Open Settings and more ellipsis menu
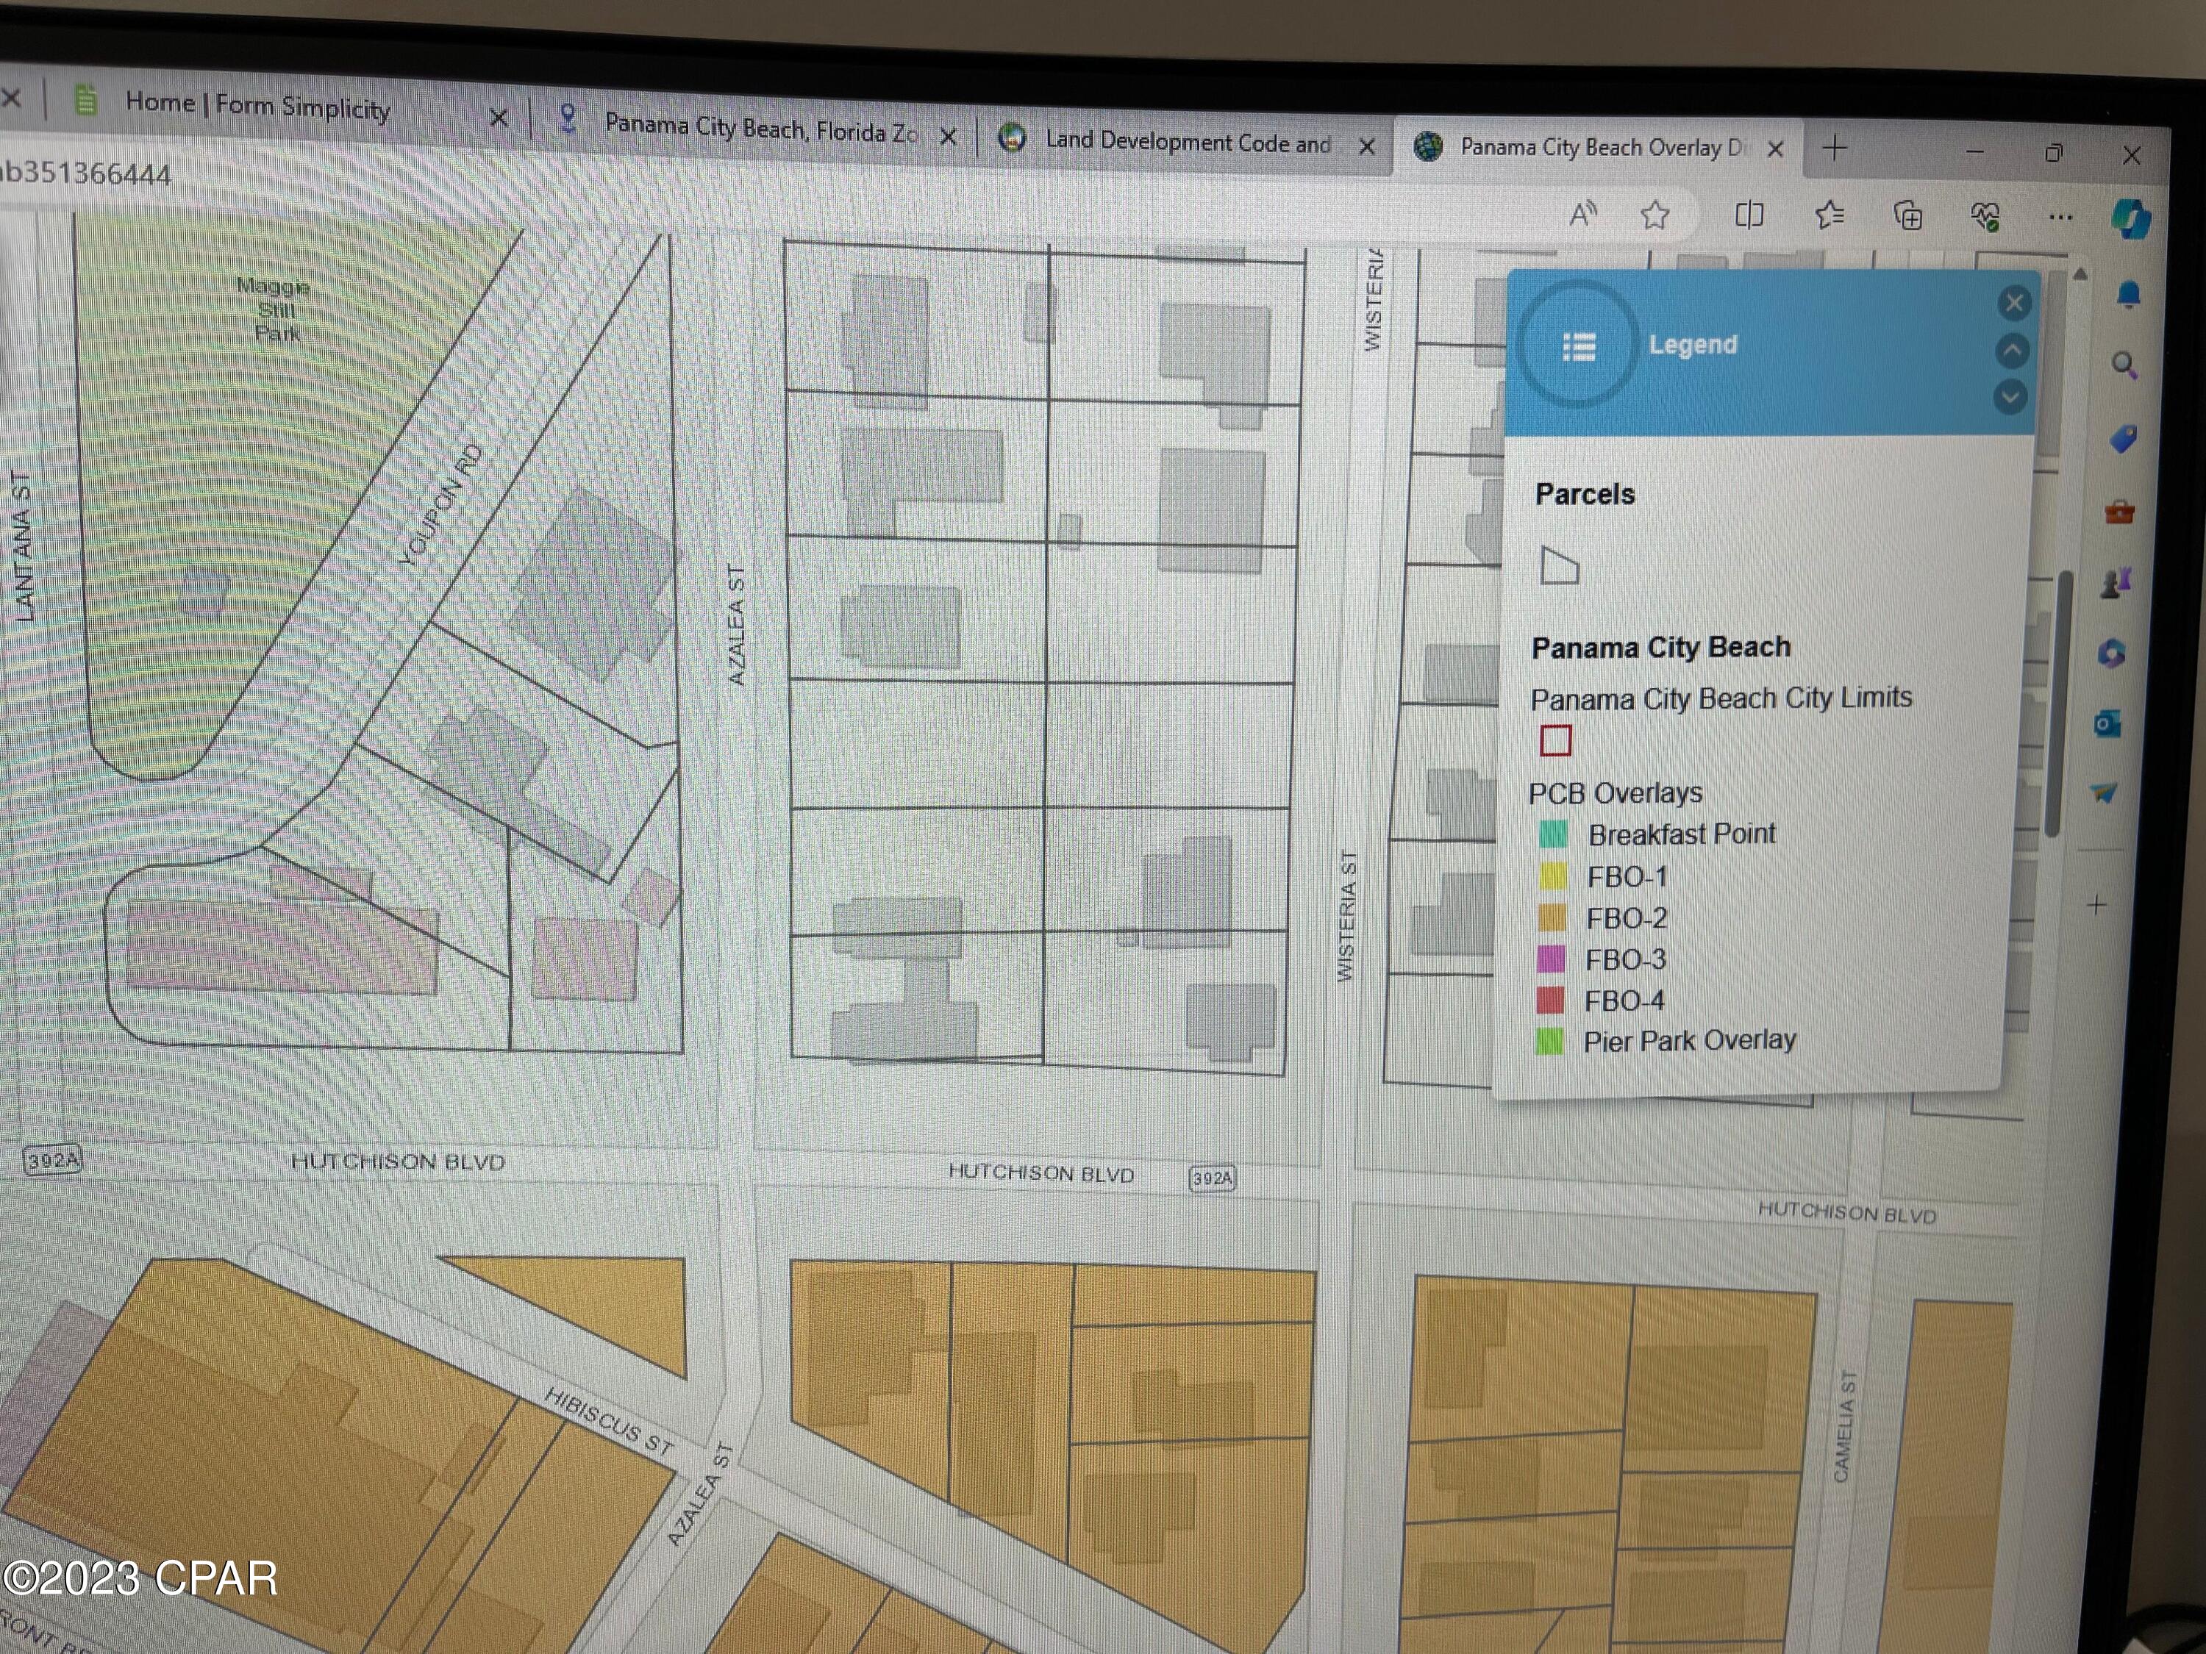This screenshot has height=1654, width=2206. coord(2060,218)
